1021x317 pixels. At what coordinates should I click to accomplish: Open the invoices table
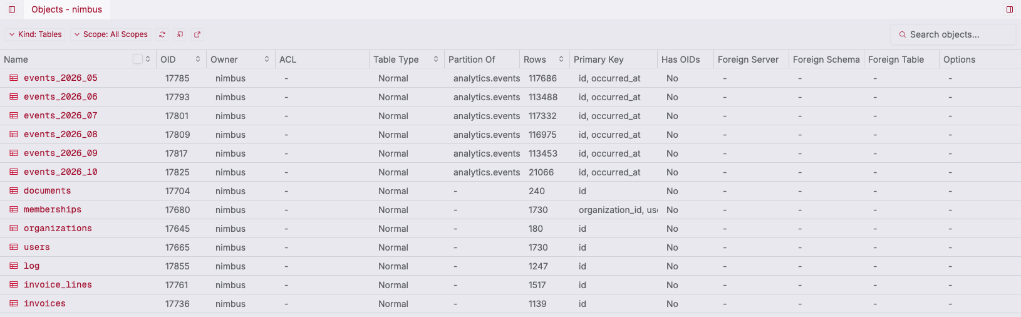[44, 304]
